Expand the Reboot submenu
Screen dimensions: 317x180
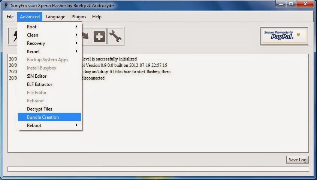[49, 125]
